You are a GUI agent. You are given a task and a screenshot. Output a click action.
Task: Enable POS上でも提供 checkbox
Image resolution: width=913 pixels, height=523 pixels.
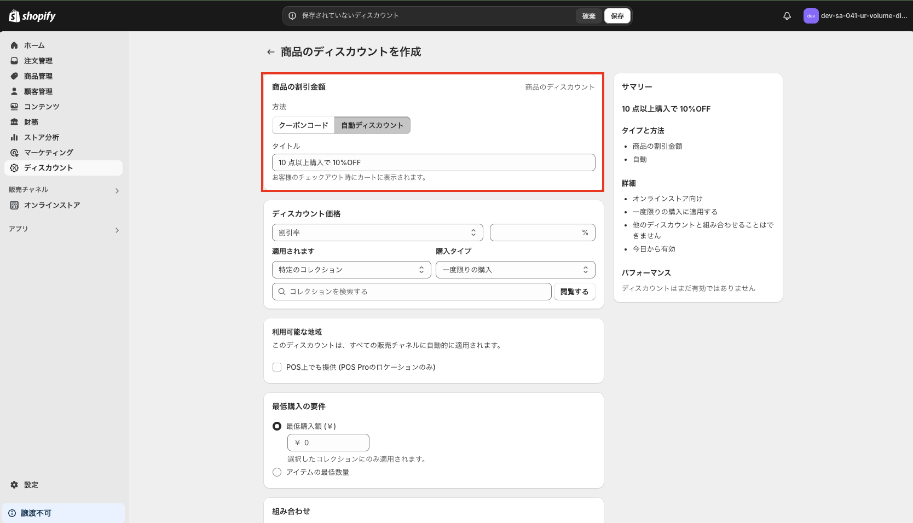277,367
